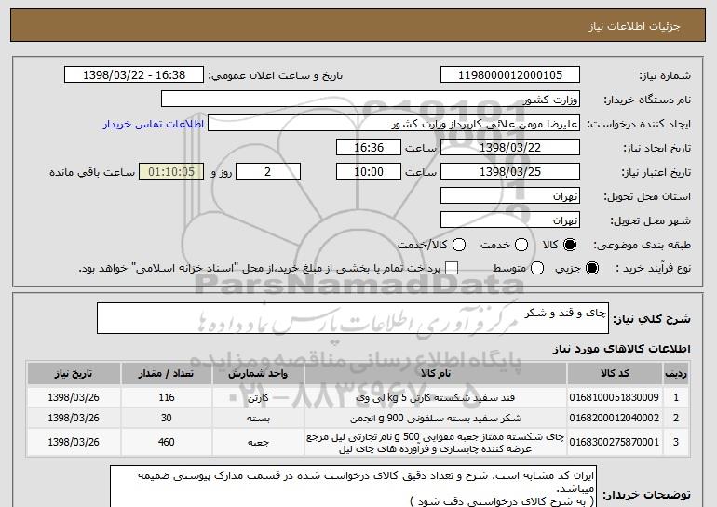717x507 pixels.
Task: Click need date 1398/03/26 in row 1
Action: [74, 397]
